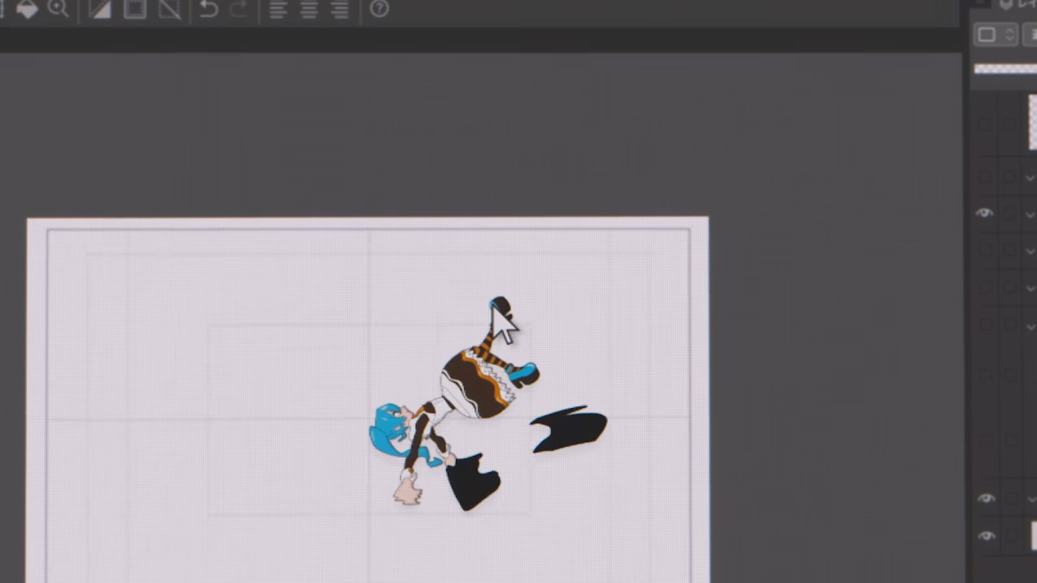Image resolution: width=1037 pixels, height=583 pixels.
Task: Click the Deselect icon in toolbar
Action: pos(169,9)
